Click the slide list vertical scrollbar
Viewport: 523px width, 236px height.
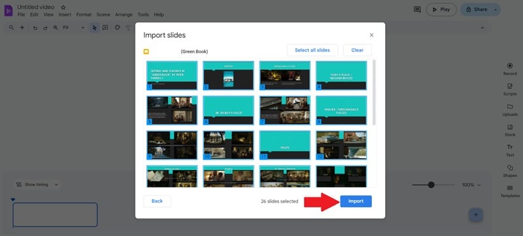[x=374, y=92]
